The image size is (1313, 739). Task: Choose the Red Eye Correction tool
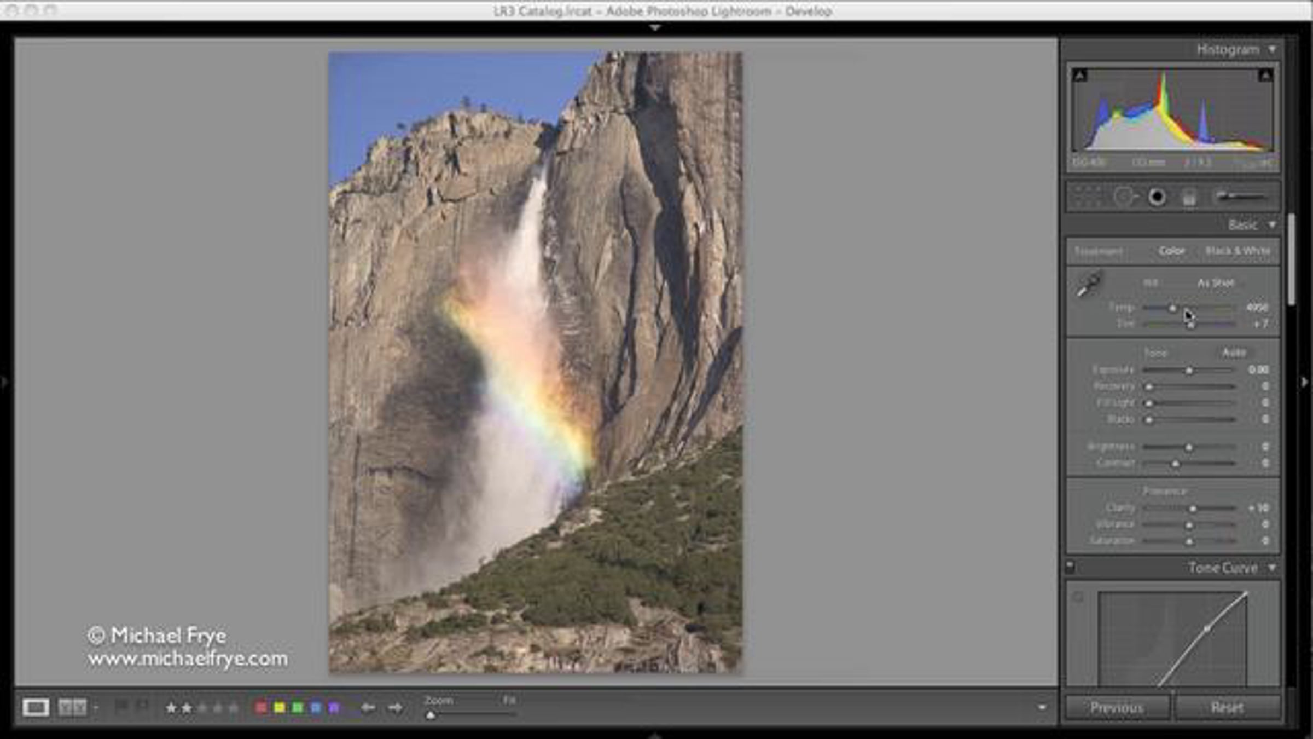(1157, 197)
